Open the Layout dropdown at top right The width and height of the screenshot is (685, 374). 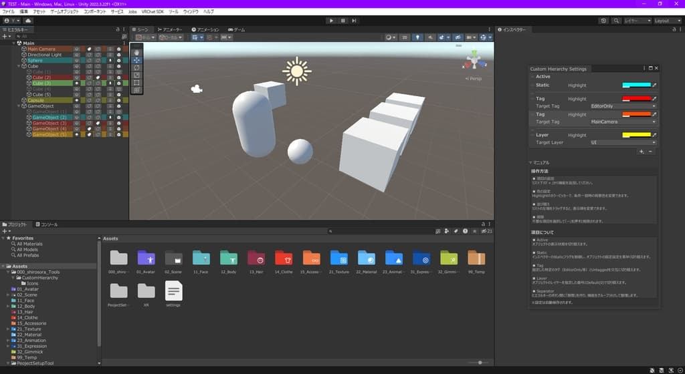point(668,21)
